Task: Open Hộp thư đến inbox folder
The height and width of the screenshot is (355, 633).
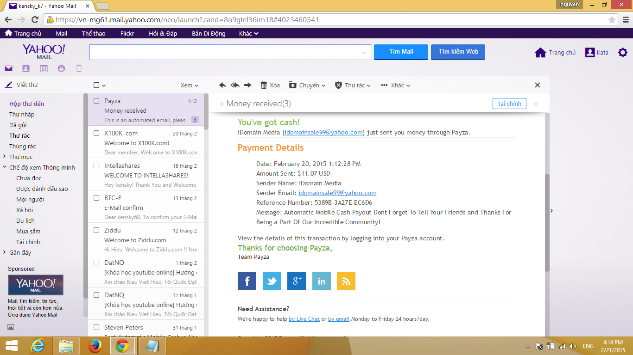Action: coord(27,104)
